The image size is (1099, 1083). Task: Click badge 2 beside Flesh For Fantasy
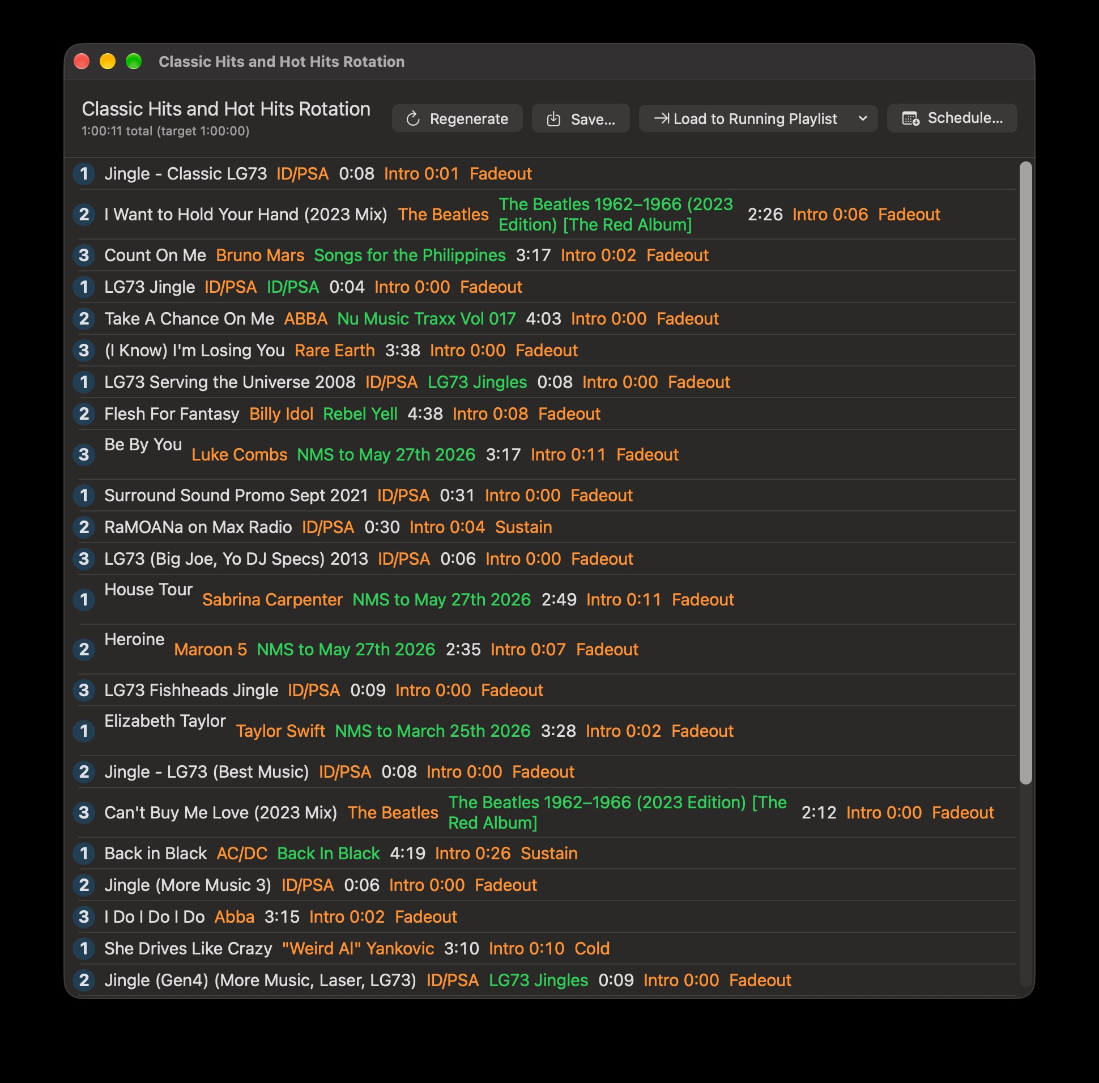tap(84, 414)
